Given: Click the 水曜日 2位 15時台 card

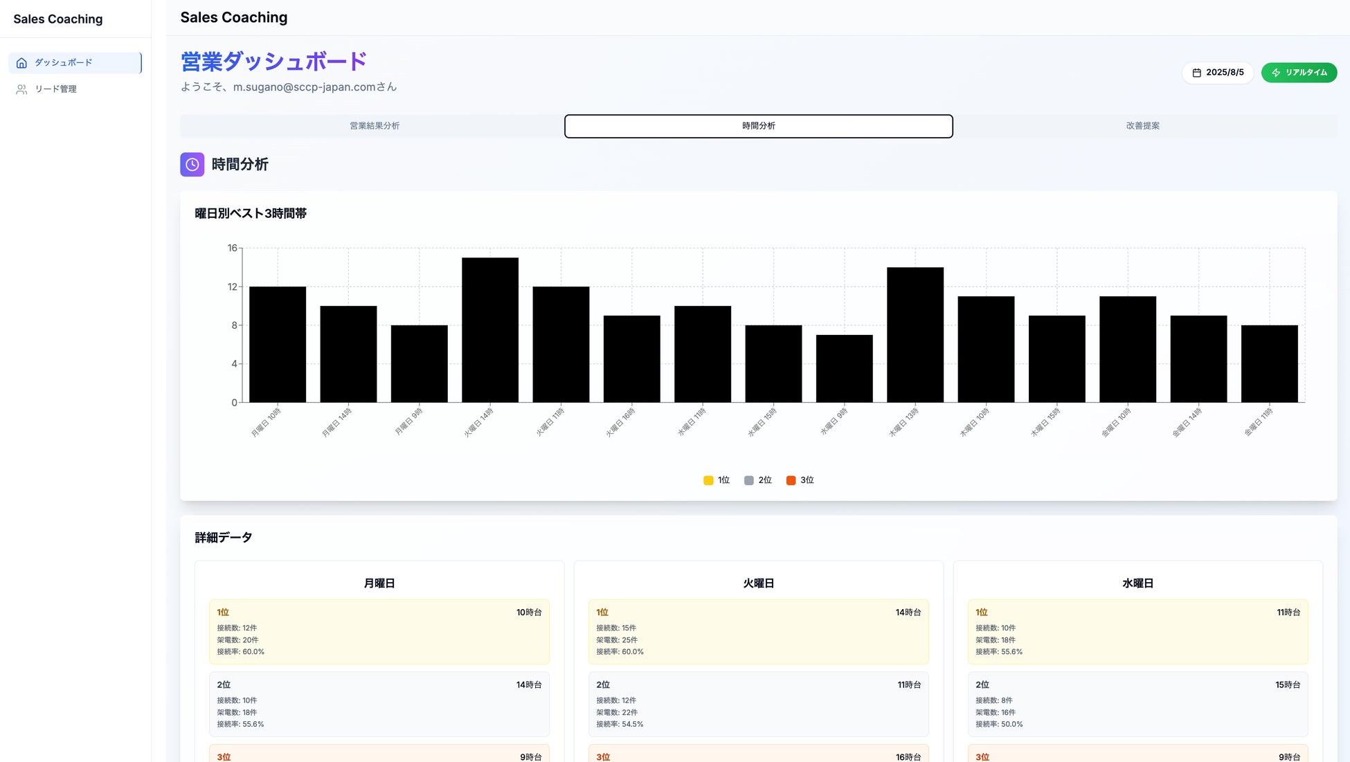Looking at the screenshot, I should 1137,704.
